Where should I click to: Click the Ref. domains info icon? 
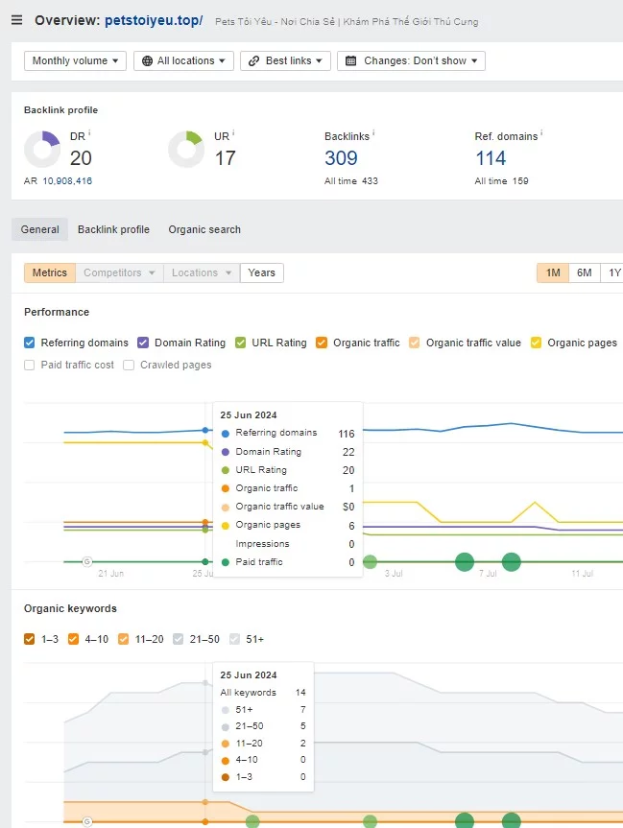tap(541, 133)
